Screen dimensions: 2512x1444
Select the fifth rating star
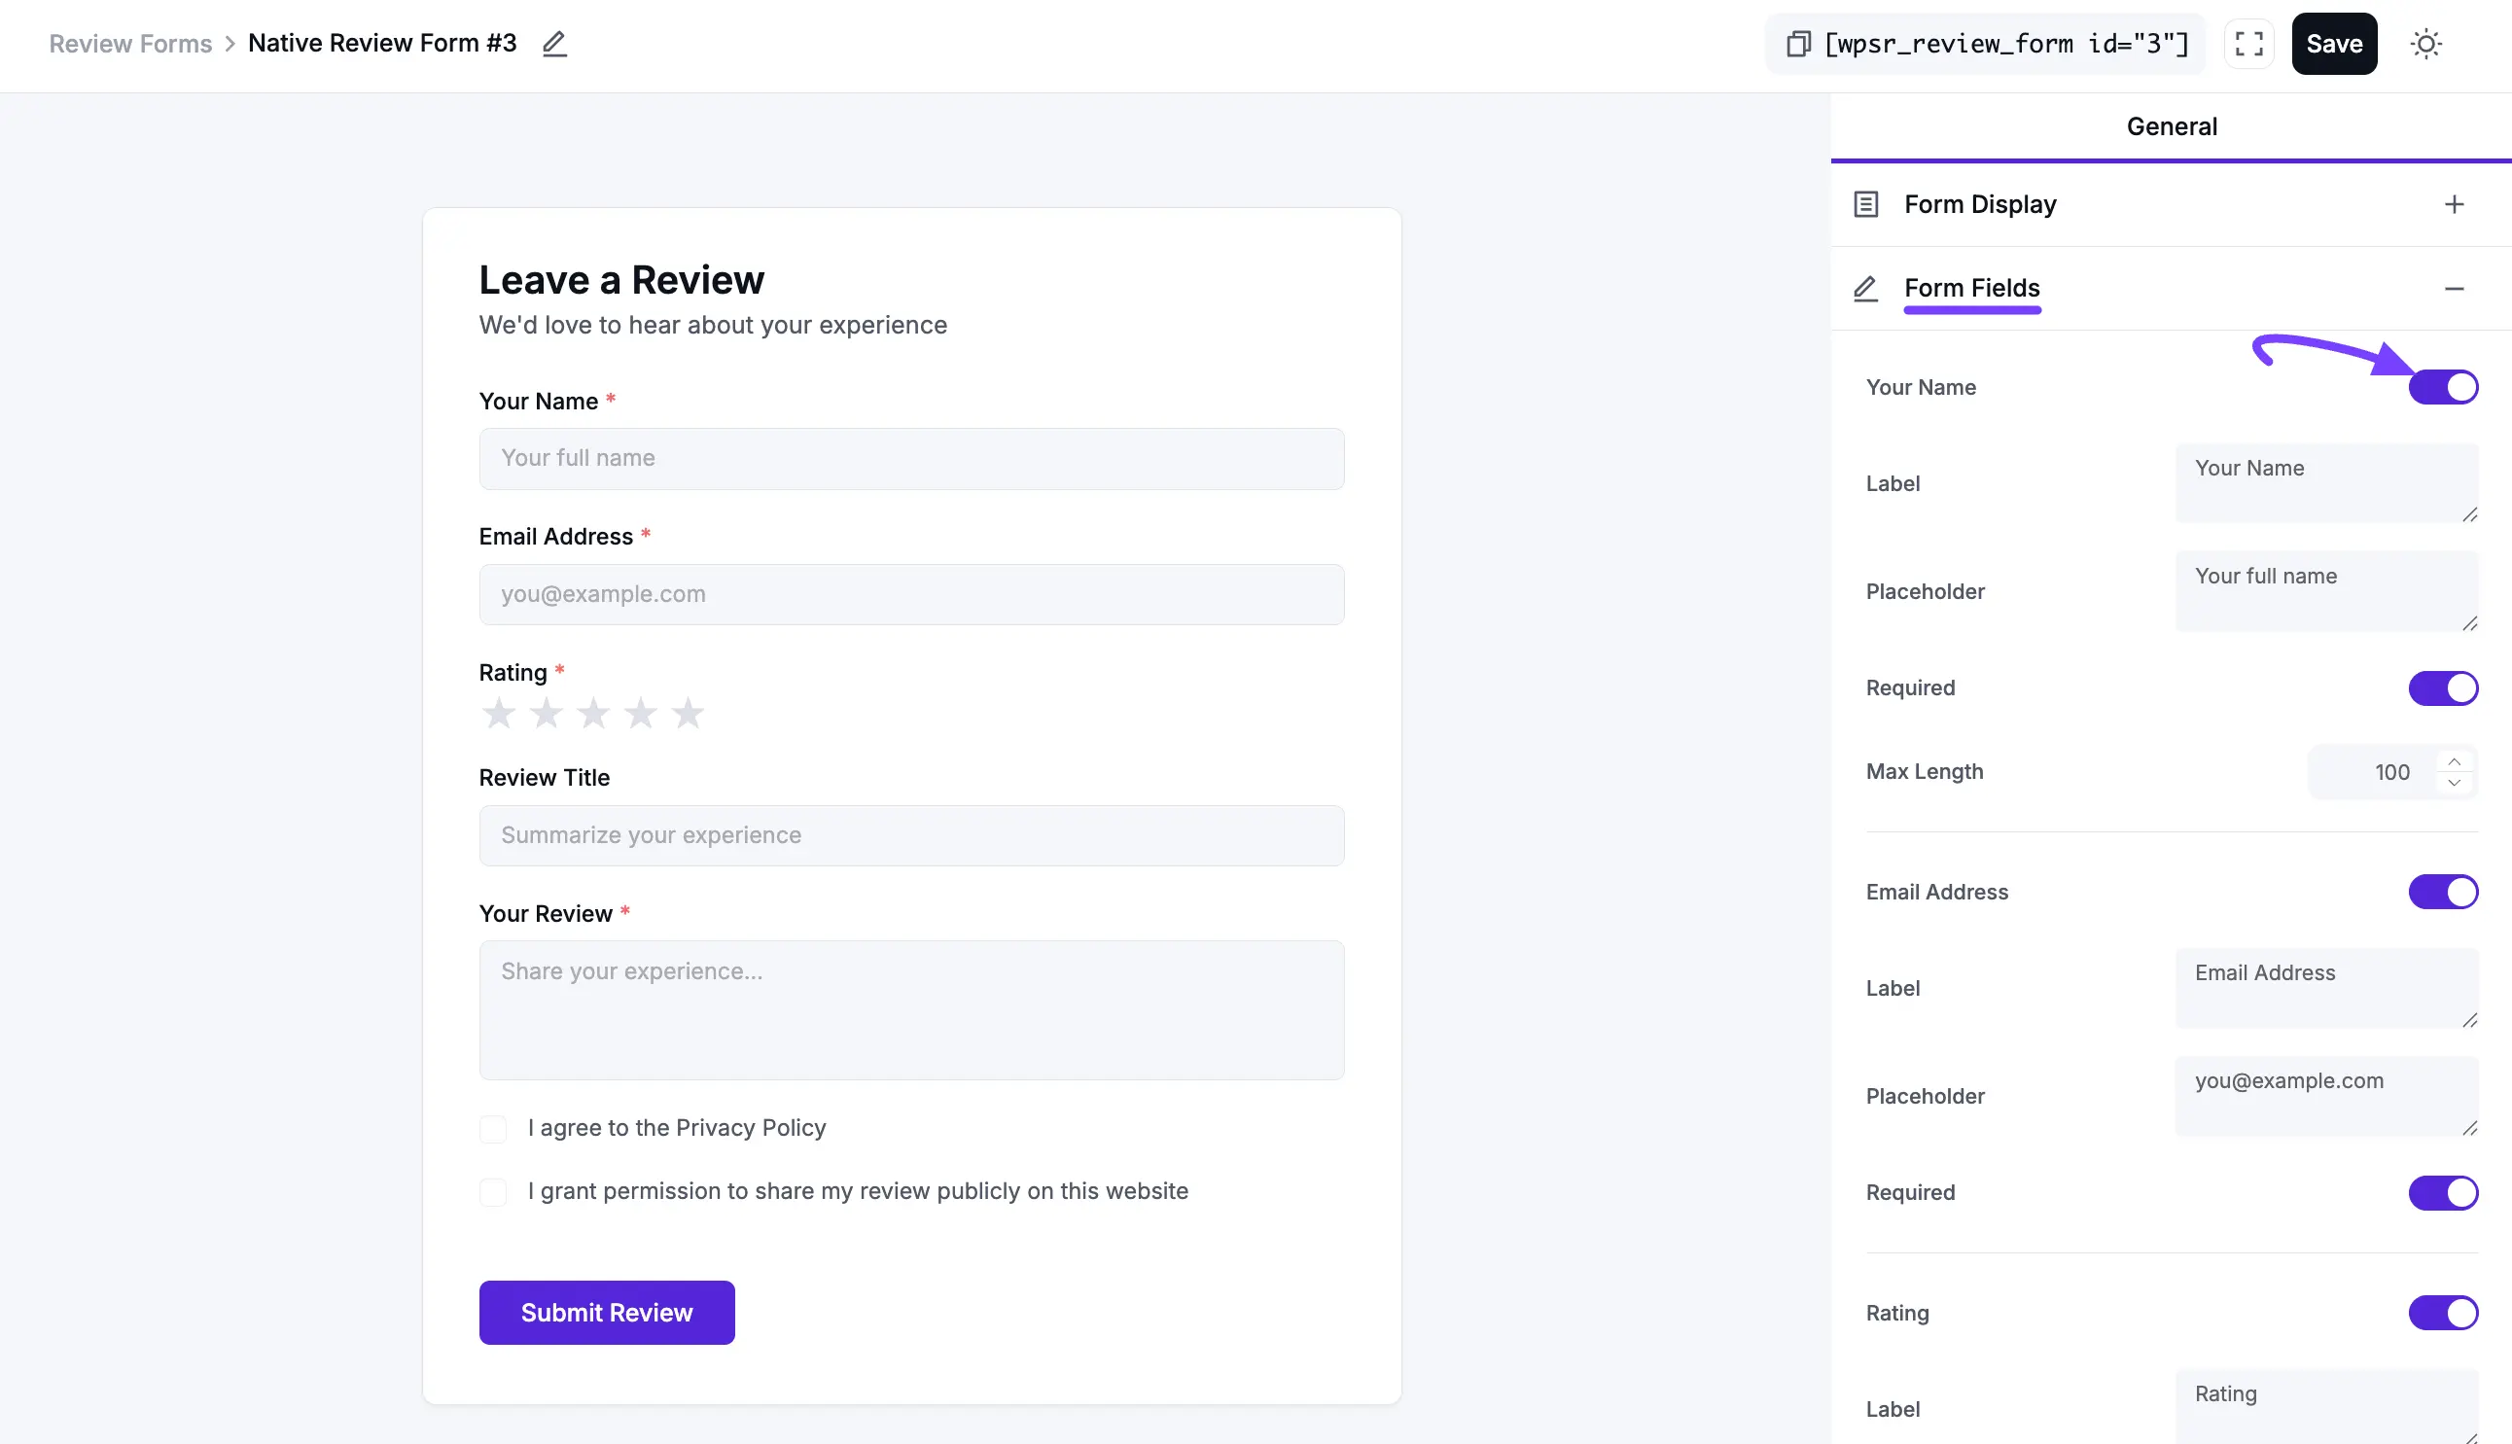click(x=689, y=712)
